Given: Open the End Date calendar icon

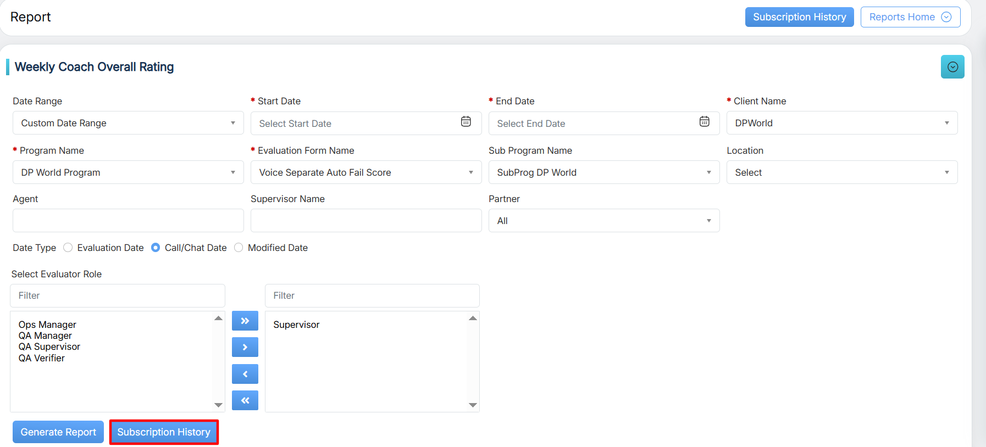Looking at the screenshot, I should pyautogui.click(x=704, y=122).
